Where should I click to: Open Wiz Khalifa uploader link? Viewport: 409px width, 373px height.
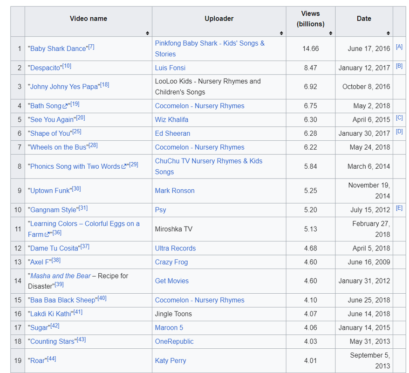pyautogui.click(x=171, y=120)
